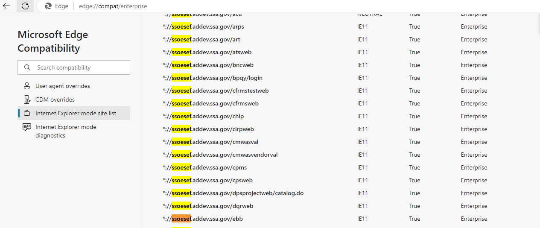Click IE11 value in the chip row
Image resolution: width=540 pixels, height=228 pixels.
point(362,116)
